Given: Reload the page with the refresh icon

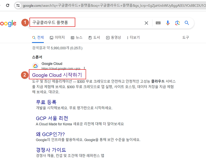Looking at the screenshot, I should tap(8, 5).
